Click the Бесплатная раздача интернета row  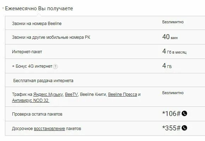[105, 80]
